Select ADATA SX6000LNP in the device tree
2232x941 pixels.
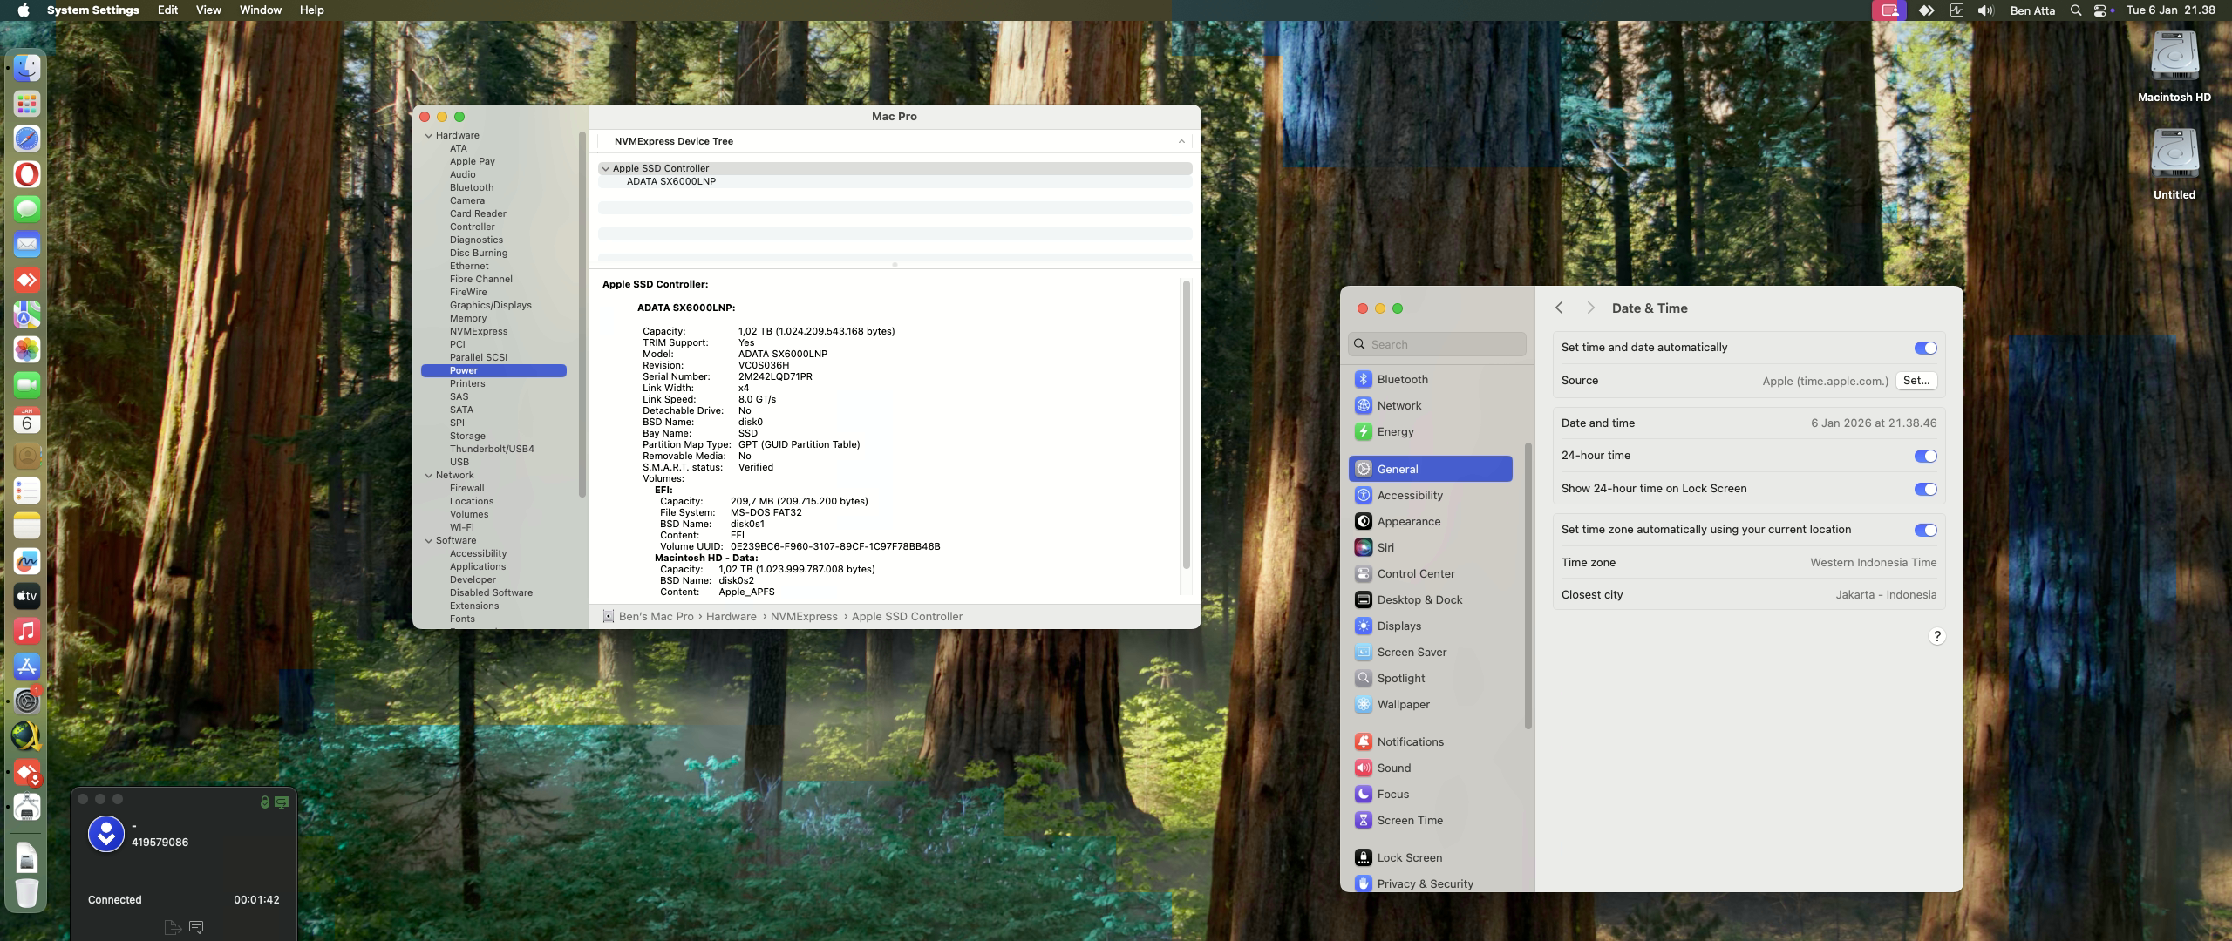pos(670,181)
